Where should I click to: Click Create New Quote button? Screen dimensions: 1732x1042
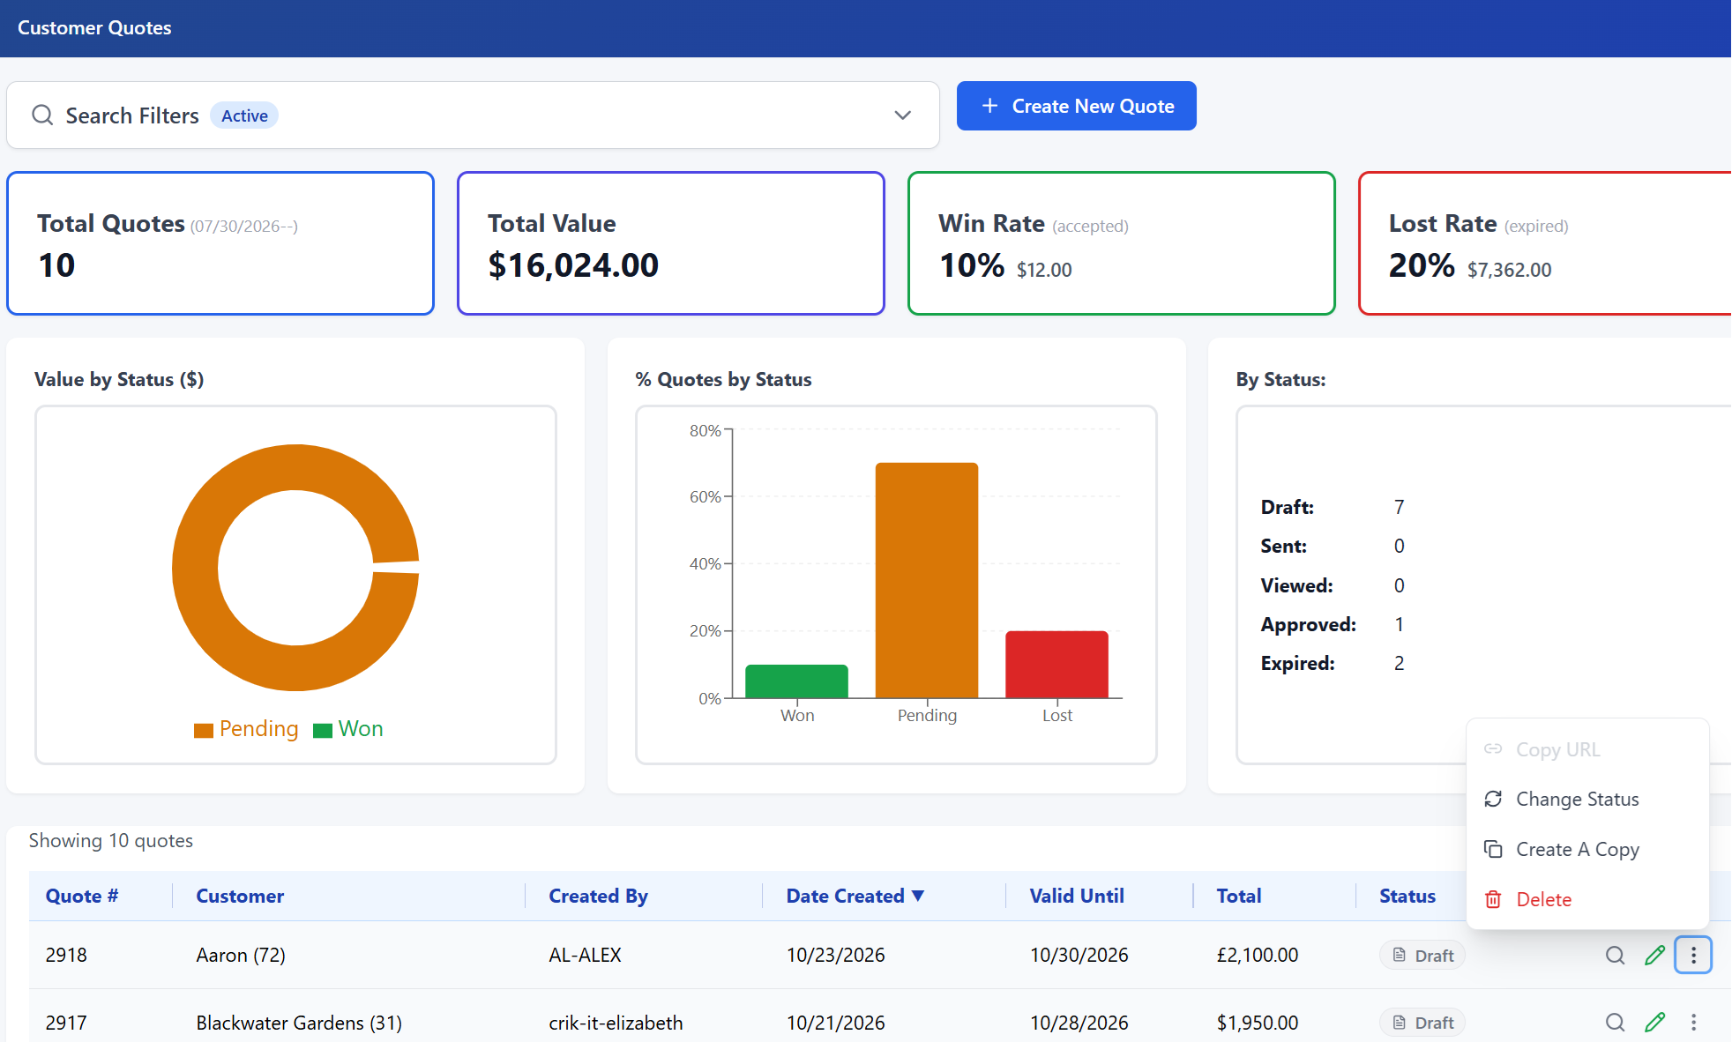point(1076,106)
